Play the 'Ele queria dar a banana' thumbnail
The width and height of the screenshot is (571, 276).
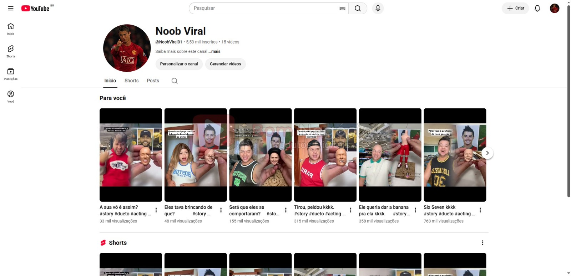390,155
